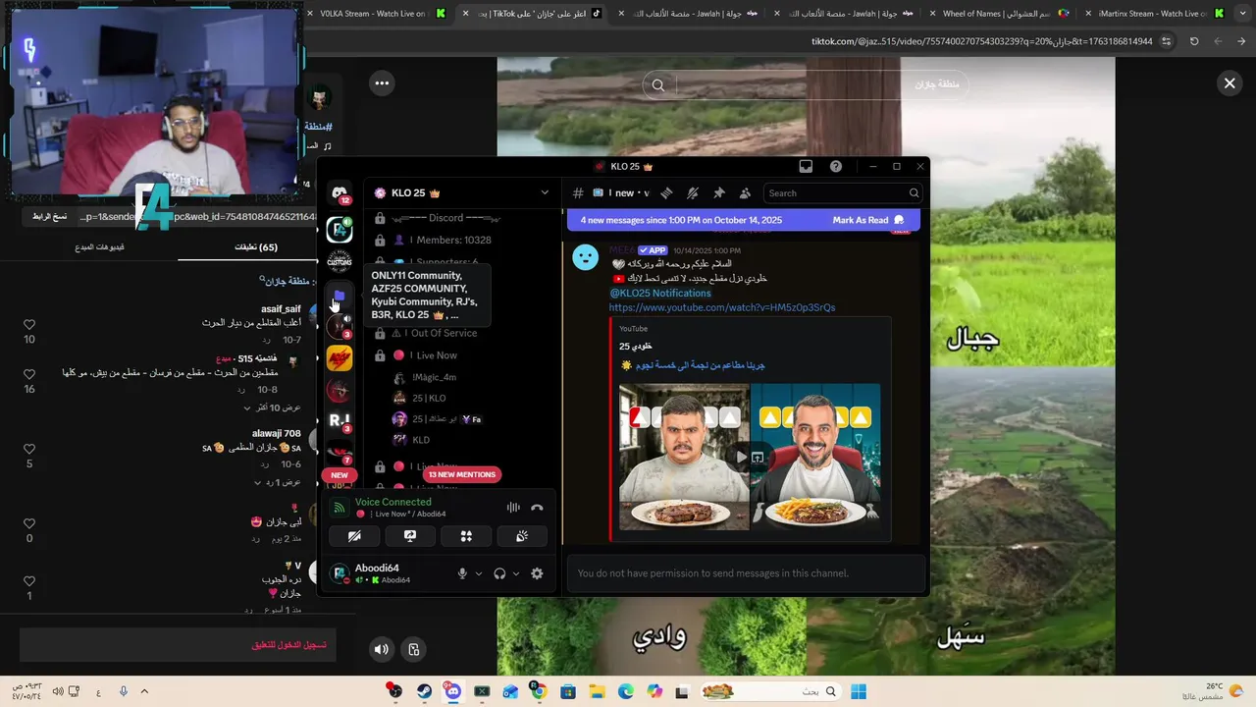
Task: Open microphone input options arrow in Discord
Action: [x=479, y=573]
